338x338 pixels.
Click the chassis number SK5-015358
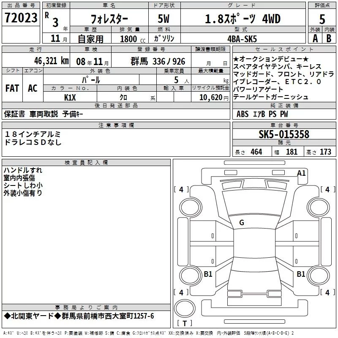(x=284, y=134)
